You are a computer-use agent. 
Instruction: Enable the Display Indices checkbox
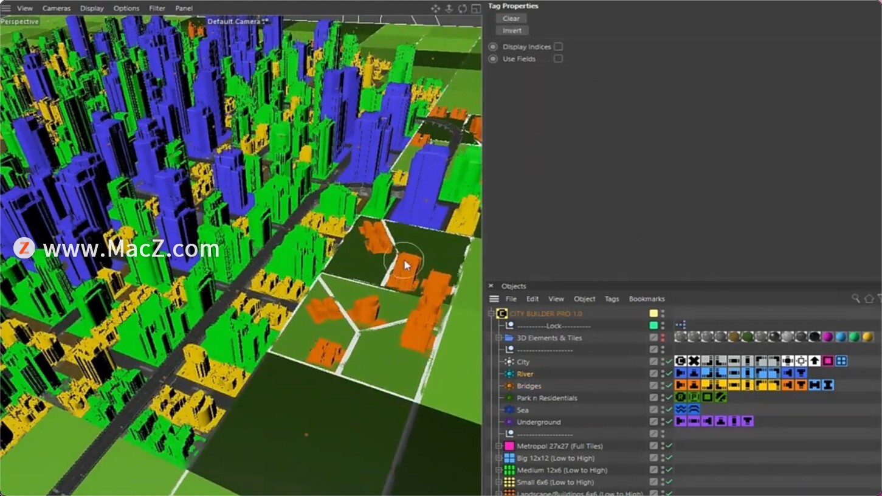point(557,46)
